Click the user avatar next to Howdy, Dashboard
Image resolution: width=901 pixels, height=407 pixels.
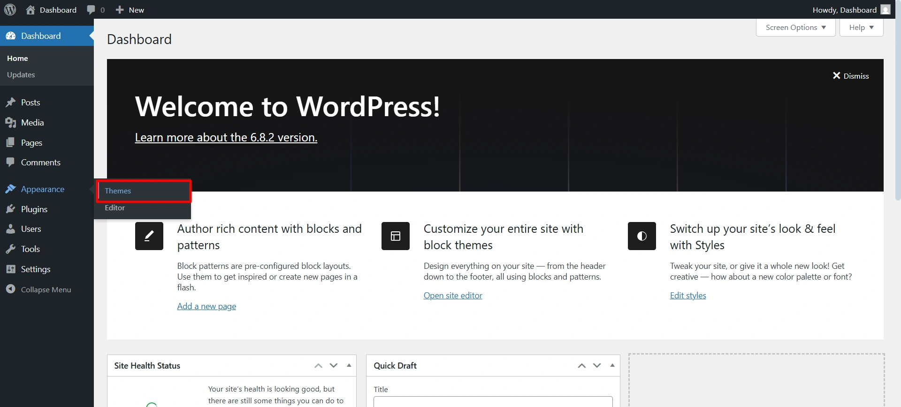886,10
